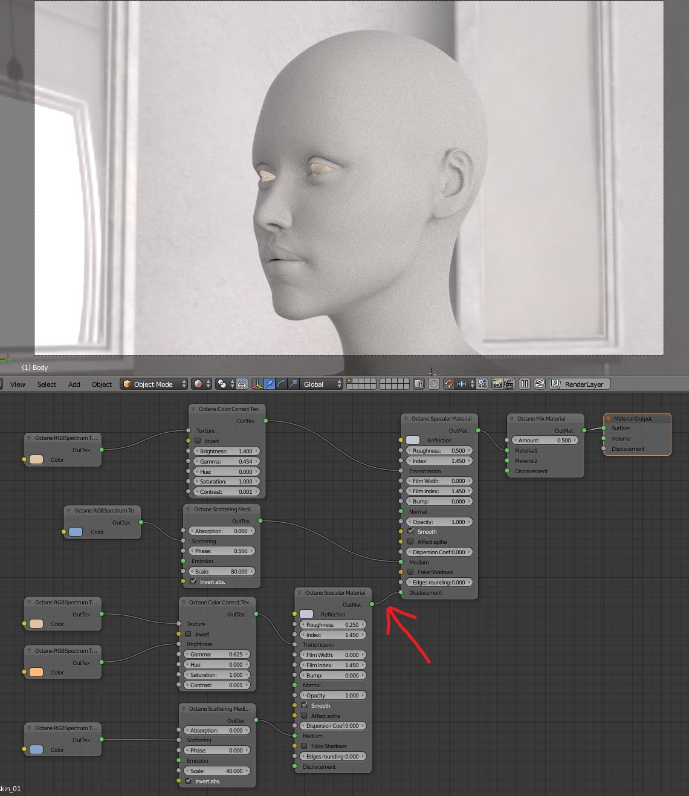Click the upper Specular Opacity 1.000 field

[439, 522]
